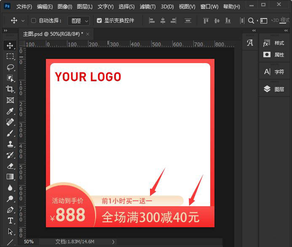Click the 50% zoom level field

[29, 242]
